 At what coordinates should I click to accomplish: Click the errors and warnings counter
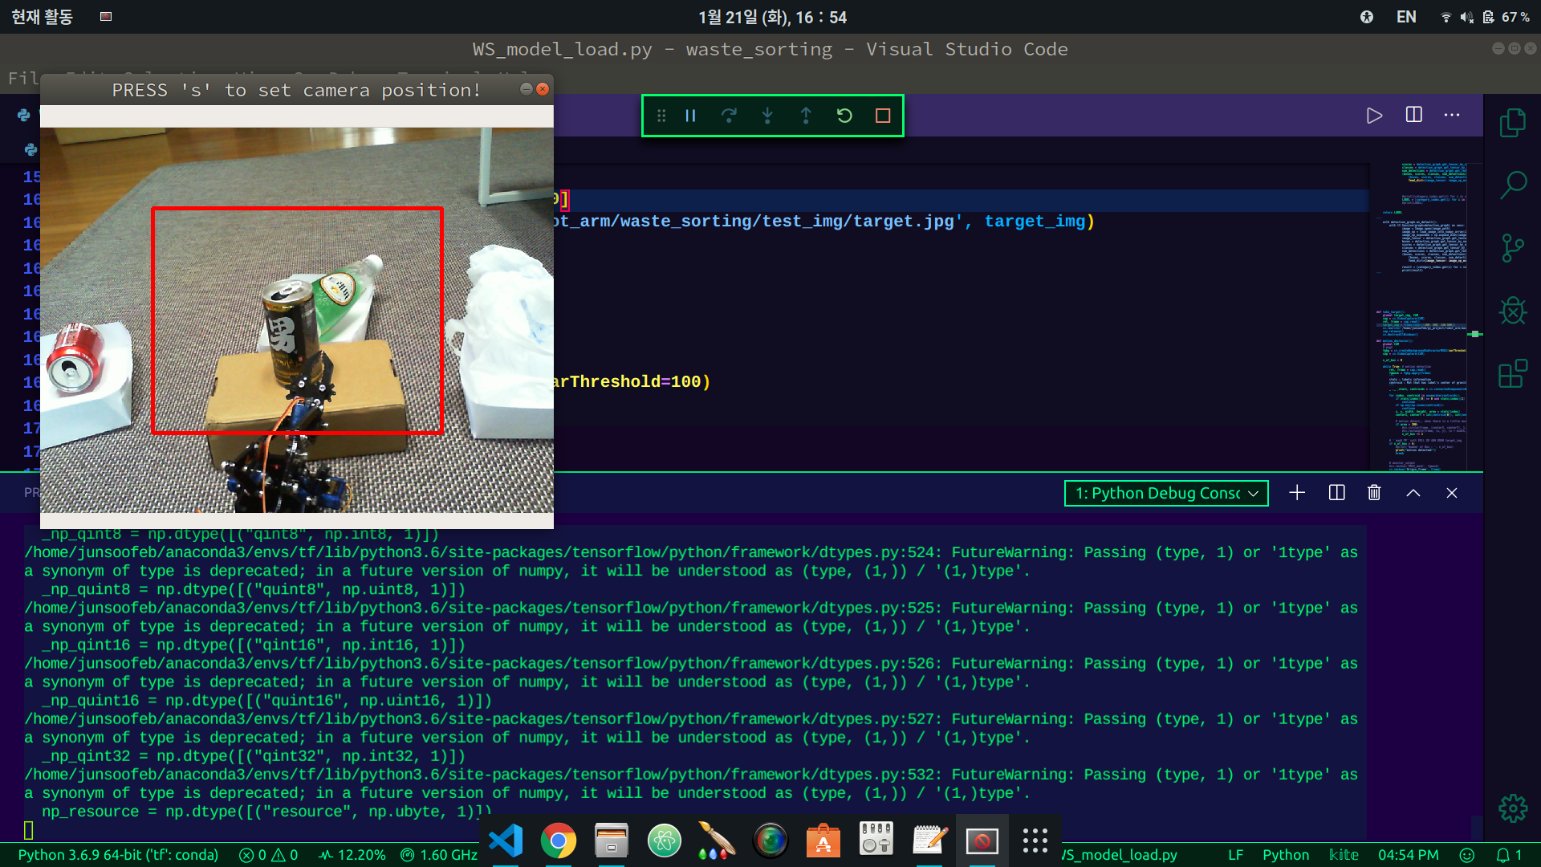[267, 855]
